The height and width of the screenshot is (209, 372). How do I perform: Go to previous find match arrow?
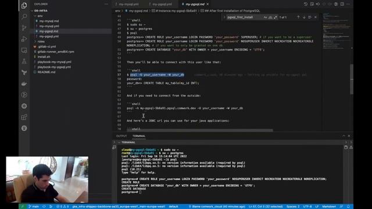[x=298, y=17]
